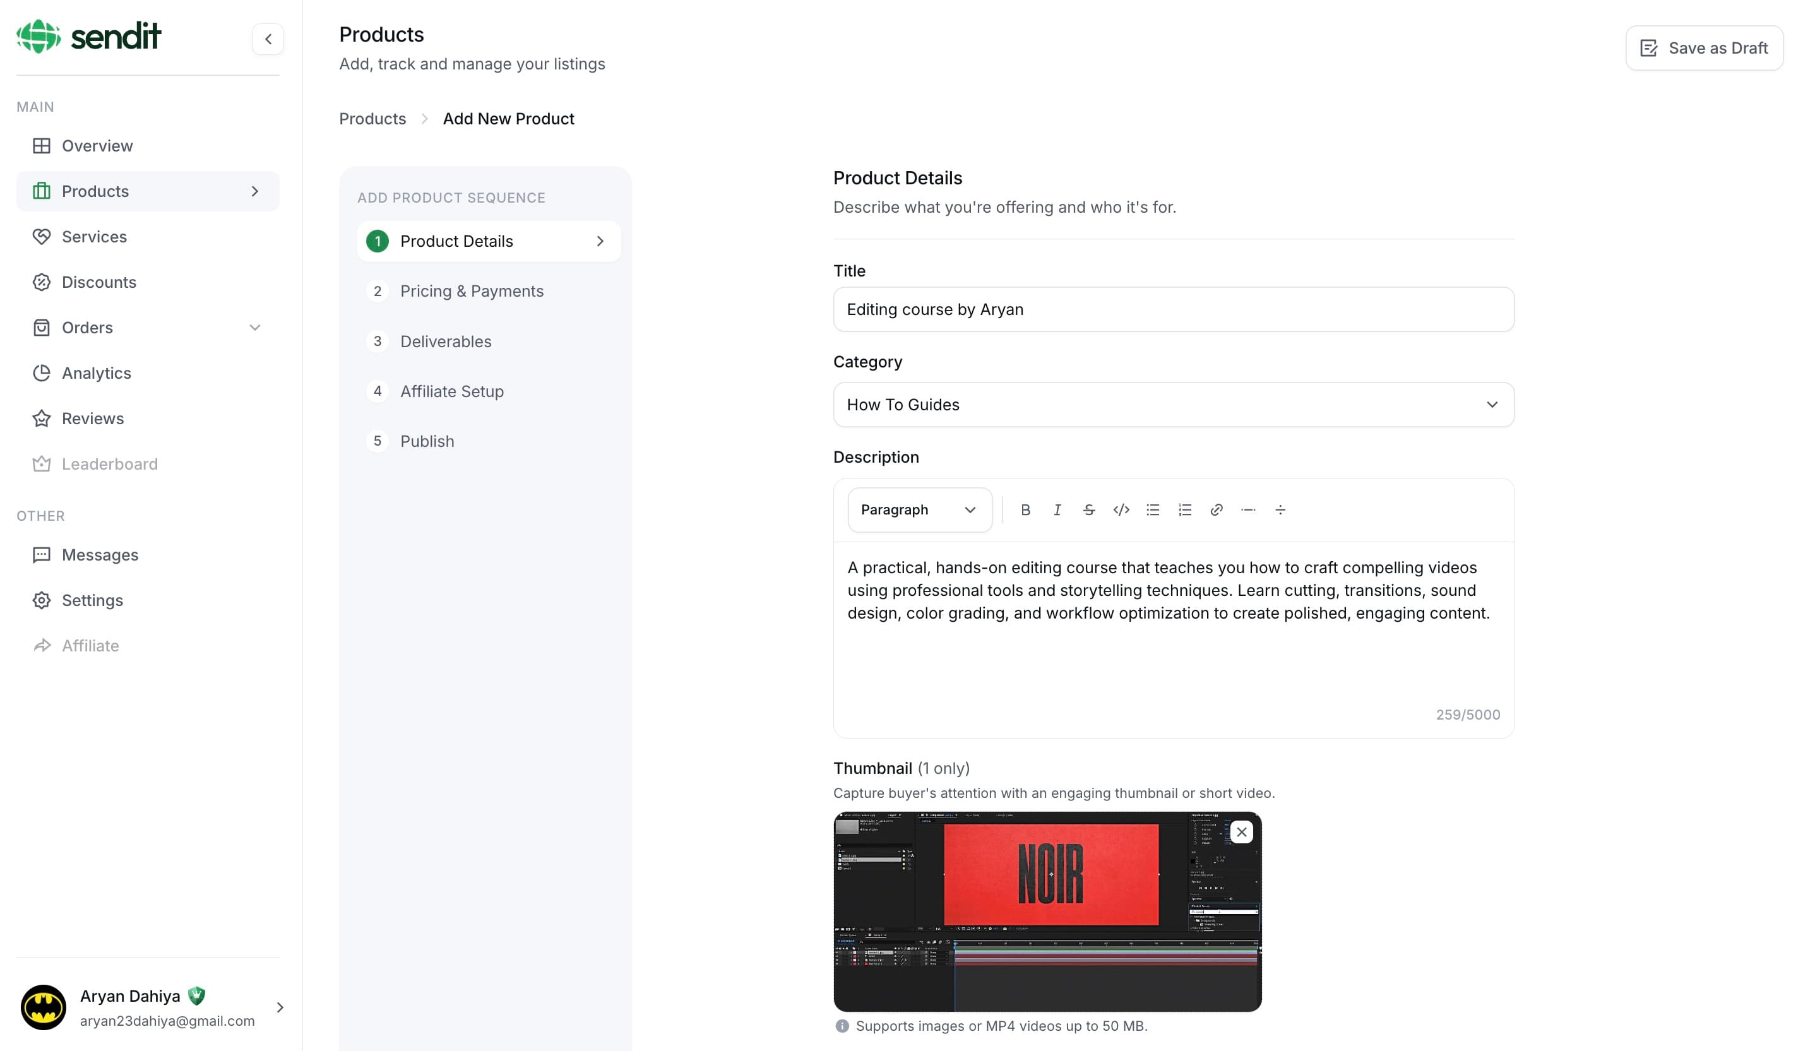
Task: Click inside the description text area
Action: coord(1174,627)
